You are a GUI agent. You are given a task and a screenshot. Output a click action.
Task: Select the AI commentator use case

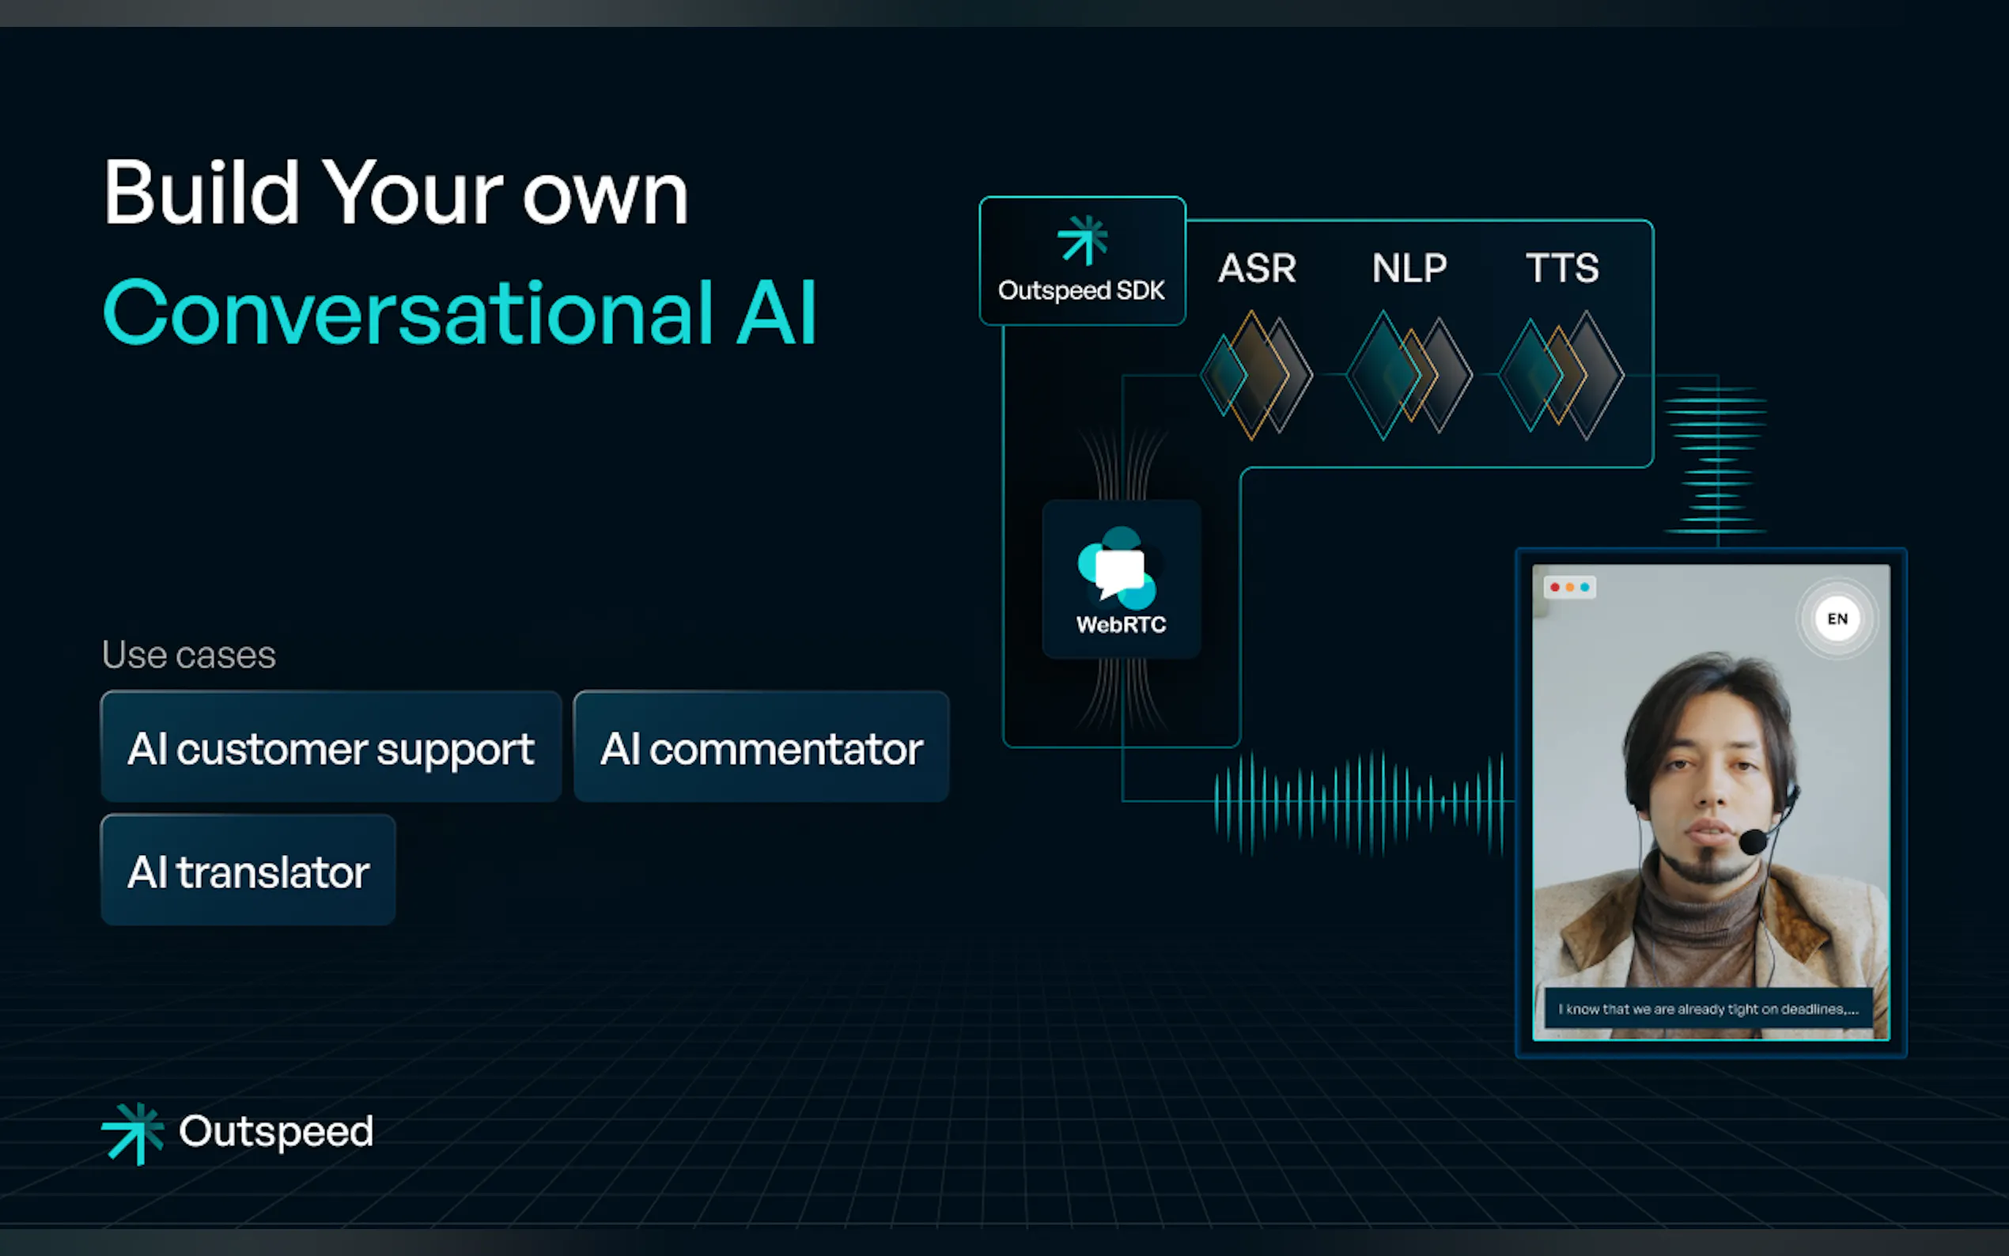click(761, 747)
